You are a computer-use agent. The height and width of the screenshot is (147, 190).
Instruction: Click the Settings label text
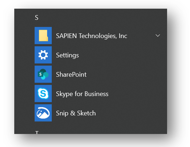(67, 55)
